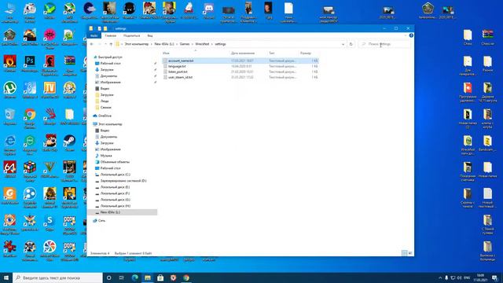Switch to the Поделиться ribbon tab

pyautogui.click(x=131, y=35)
